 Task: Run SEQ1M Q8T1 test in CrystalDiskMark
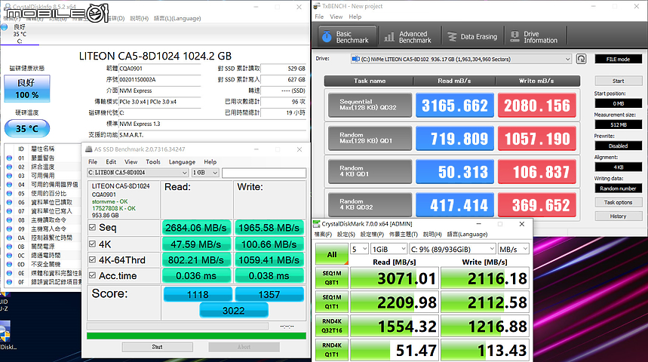(332, 278)
